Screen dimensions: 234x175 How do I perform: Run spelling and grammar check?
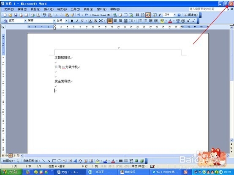point(44,15)
